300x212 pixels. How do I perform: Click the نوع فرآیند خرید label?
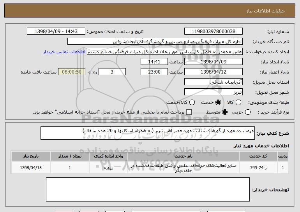click(274, 112)
